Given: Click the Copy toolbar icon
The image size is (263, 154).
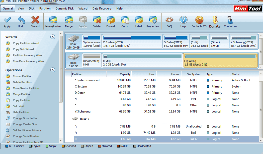Looking at the screenshot, I should (x=125, y=20).
